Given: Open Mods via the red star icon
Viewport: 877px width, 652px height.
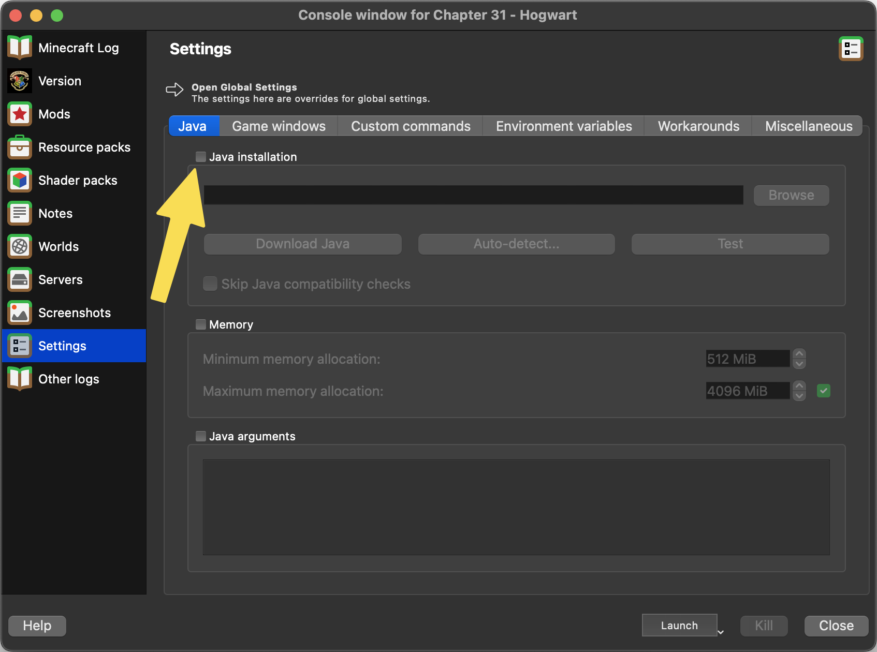Looking at the screenshot, I should (x=20, y=114).
